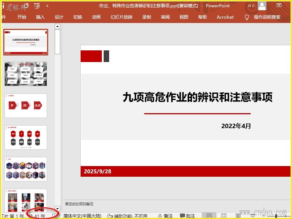Open the 视图 ribbon tab
Image resolution: width=292 pixels, height=219 pixels.
[184, 17]
